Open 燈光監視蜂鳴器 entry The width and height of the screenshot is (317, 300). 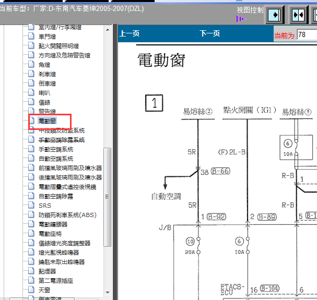[58, 253]
